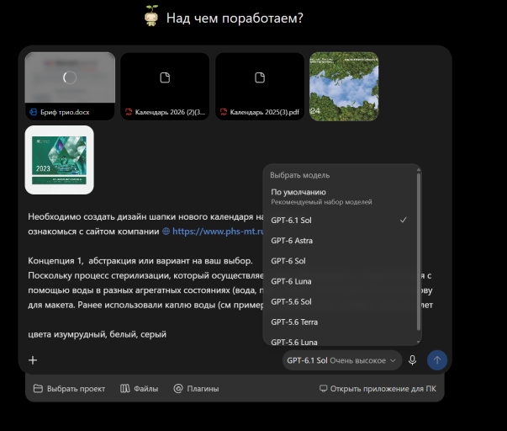Click the Выбрать модель header text

click(299, 175)
